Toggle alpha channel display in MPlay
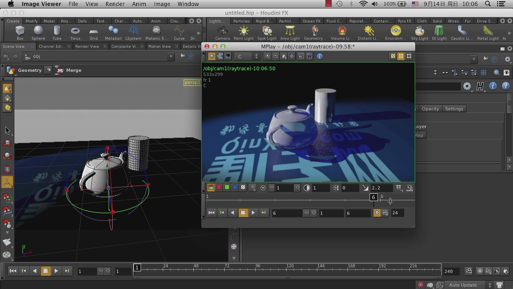Viewport: 513px width, 289px height. (243, 187)
